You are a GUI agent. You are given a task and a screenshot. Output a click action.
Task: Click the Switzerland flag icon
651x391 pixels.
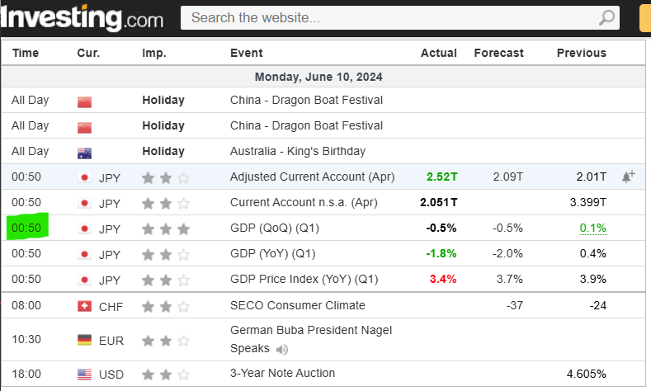pyautogui.click(x=84, y=306)
